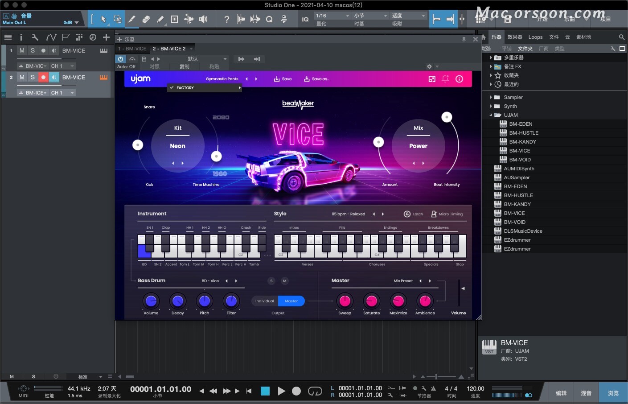Mute track 1 BM-VICE
The width and height of the screenshot is (628, 404).
22,51
